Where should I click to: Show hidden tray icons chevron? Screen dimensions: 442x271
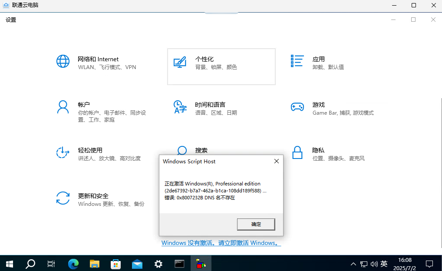[353, 264]
